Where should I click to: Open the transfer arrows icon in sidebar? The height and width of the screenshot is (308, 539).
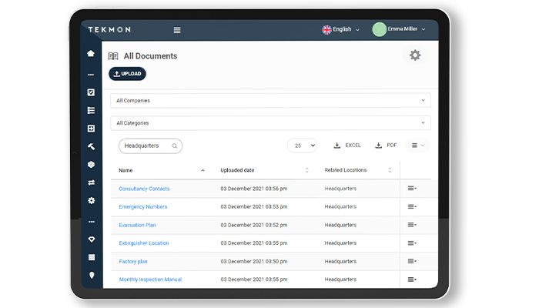tap(91, 182)
